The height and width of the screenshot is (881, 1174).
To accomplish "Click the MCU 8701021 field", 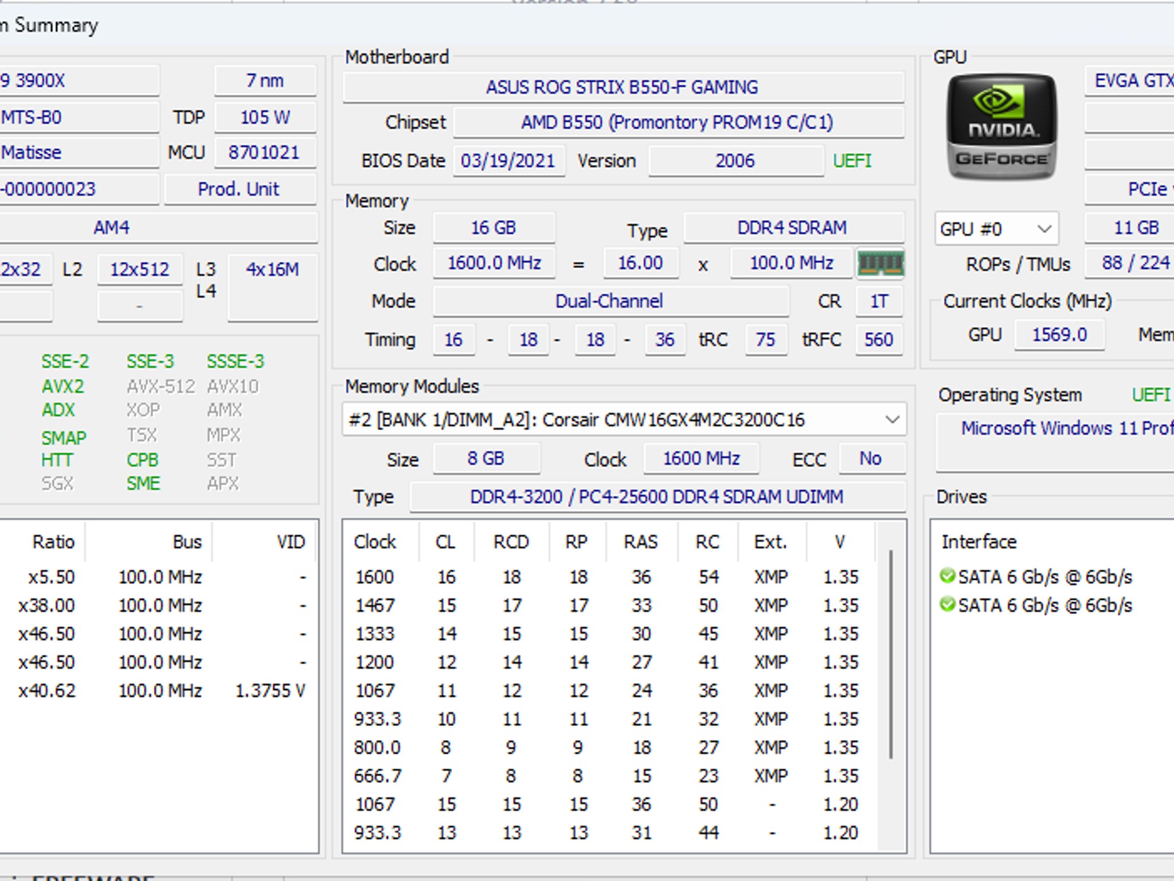I will pyautogui.click(x=265, y=153).
